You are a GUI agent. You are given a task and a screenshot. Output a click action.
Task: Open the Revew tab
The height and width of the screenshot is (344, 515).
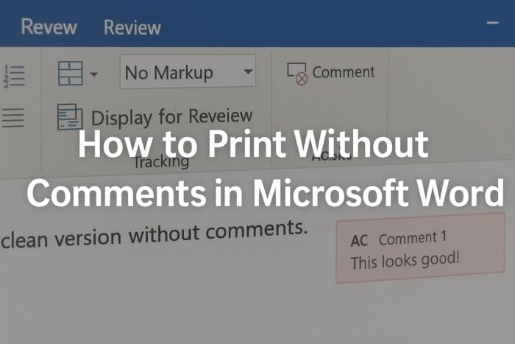49,27
